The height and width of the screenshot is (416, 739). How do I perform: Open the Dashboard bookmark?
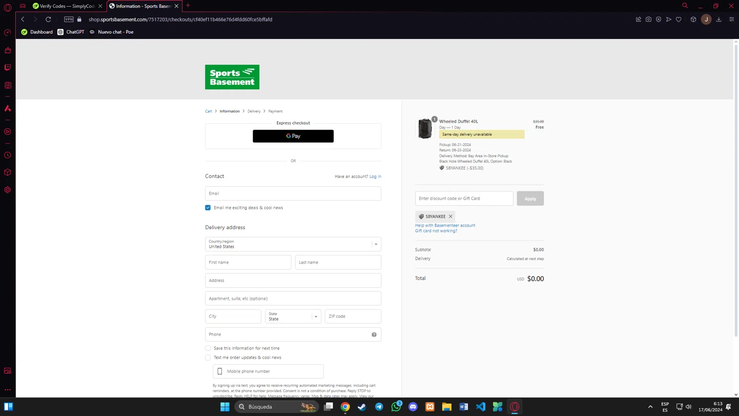click(37, 32)
